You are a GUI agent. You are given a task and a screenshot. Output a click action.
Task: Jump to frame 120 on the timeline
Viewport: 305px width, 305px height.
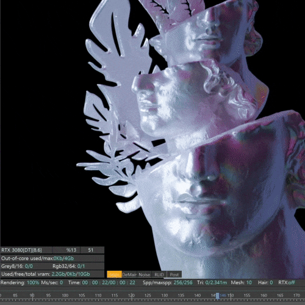tap(131, 295)
